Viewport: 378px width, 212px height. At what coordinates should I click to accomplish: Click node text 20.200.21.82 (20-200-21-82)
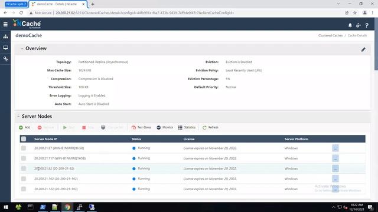tap(54, 168)
